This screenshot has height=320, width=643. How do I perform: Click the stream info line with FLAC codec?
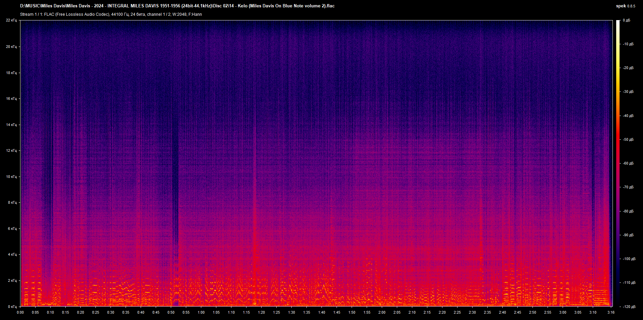(x=111, y=14)
